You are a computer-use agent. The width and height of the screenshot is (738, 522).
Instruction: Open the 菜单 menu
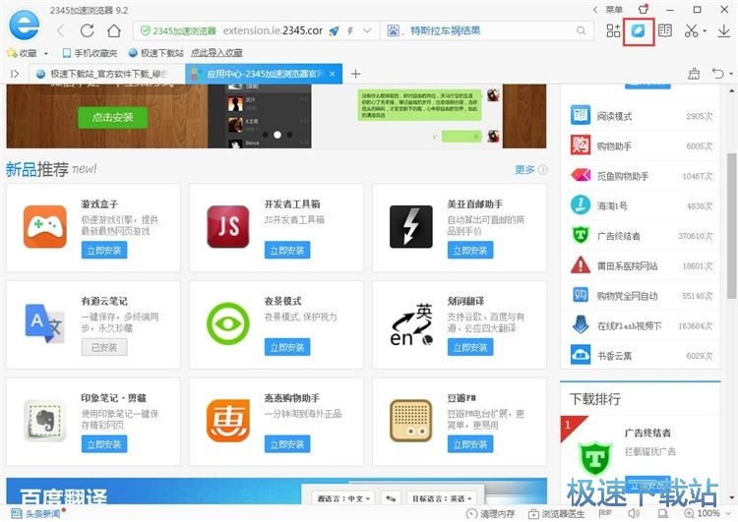click(x=614, y=10)
